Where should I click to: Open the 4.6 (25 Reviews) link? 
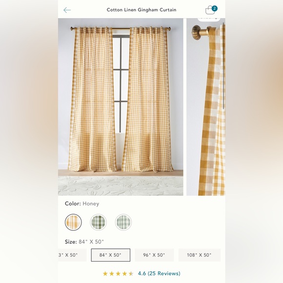click(x=159, y=273)
